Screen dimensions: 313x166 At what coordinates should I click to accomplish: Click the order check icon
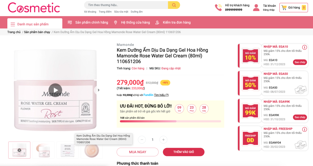pyautogui.click(x=157, y=22)
